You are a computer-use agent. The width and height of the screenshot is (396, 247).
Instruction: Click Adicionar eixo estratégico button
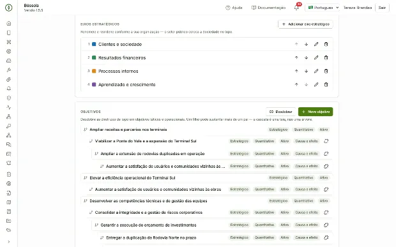[305, 24]
